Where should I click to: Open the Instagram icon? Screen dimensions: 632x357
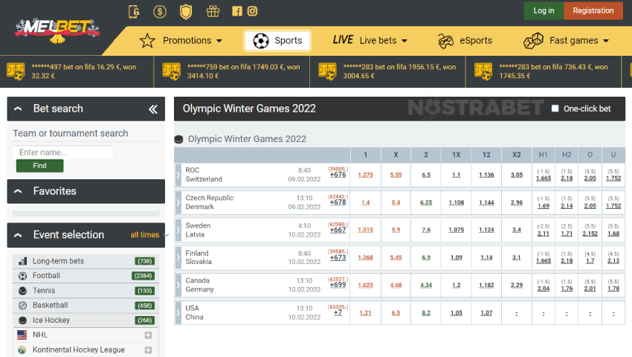click(x=252, y=11)
